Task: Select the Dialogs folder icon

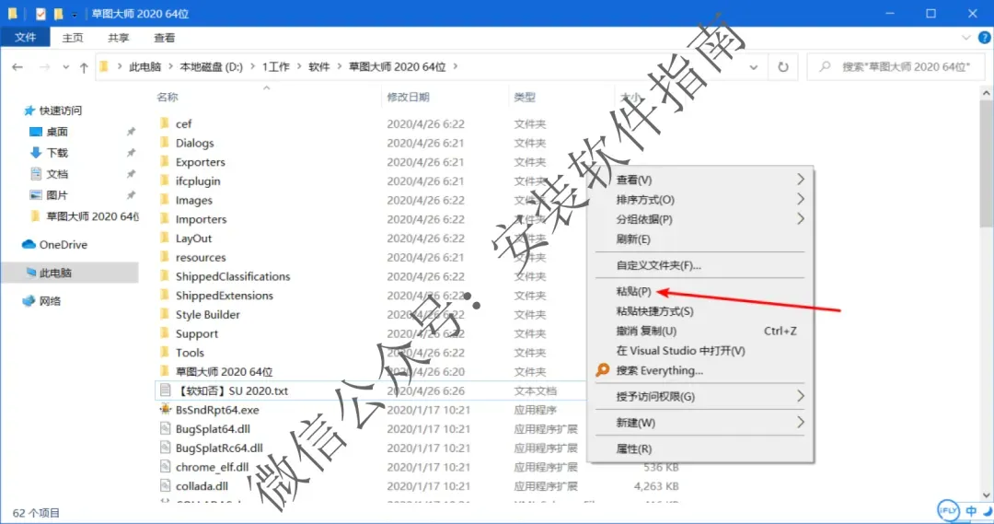Action: (x=165, y=142)
